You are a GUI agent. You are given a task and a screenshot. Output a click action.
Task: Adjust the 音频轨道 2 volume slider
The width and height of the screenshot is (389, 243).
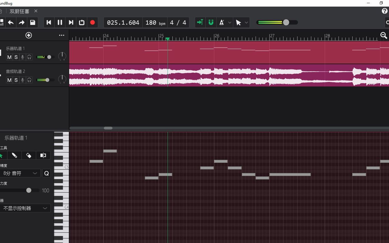(46, 80)
